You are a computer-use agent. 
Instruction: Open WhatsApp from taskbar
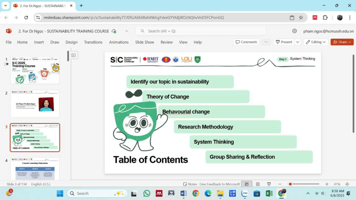click(x=147, y=193)
